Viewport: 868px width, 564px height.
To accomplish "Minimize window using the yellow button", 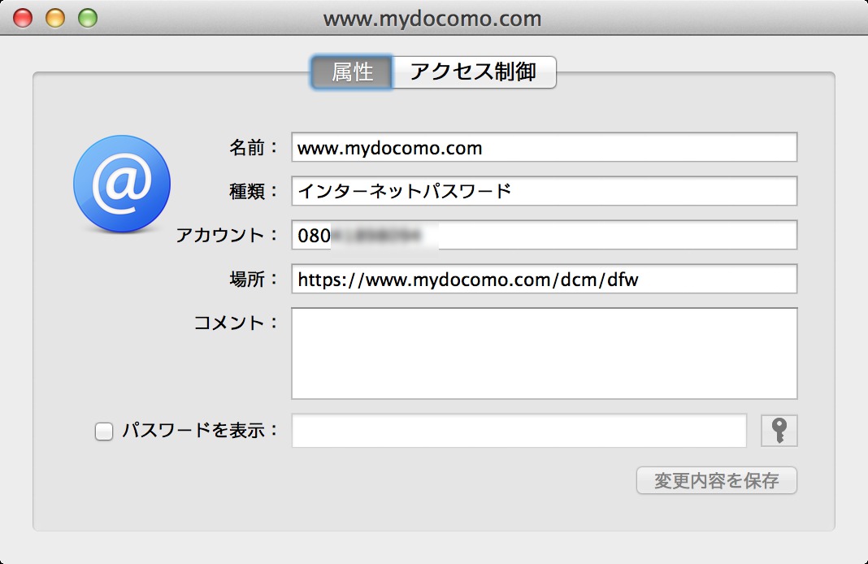I will [x=55, y=18].
